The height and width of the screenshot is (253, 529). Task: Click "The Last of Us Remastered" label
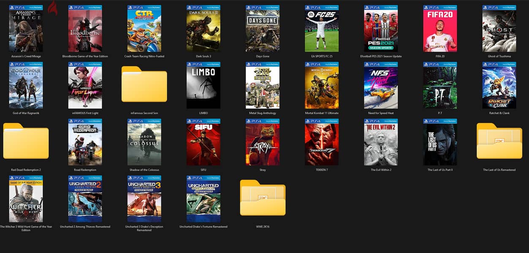pyautogui.click(x=499, y=170)
